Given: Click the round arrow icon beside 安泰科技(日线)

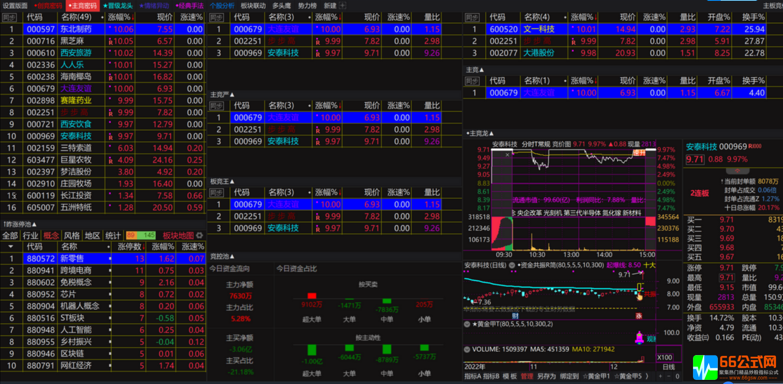Looking at the screenshot, I should (512, 265).
